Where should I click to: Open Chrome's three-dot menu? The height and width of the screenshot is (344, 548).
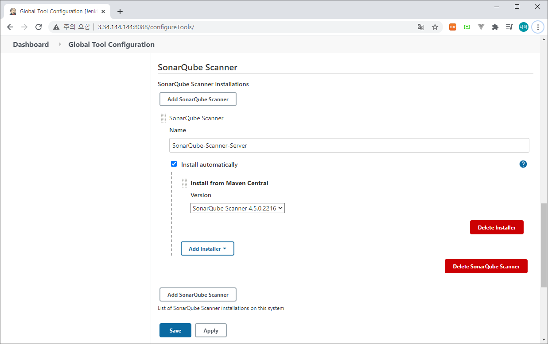538,27
